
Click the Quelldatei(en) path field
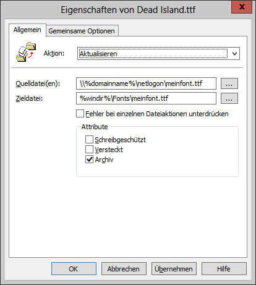pyautogui.click(x=146, y=83)
